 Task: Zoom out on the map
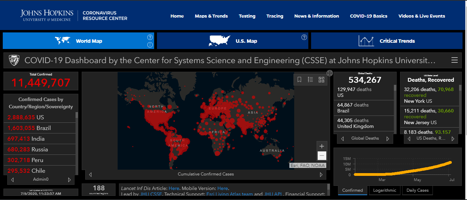click(x=322, y=156)
